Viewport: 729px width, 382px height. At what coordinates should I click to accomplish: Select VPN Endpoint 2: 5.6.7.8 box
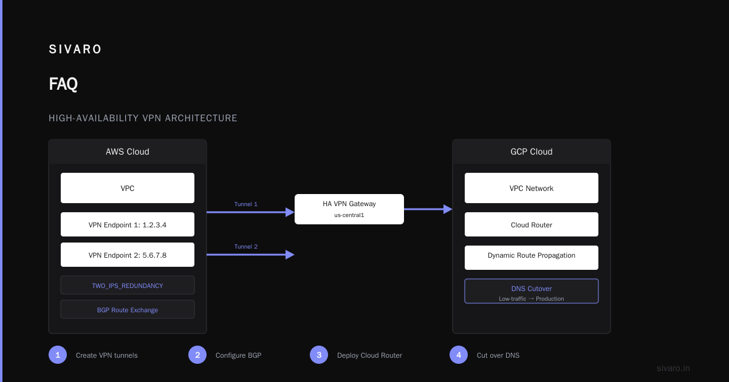coord(128,255)
